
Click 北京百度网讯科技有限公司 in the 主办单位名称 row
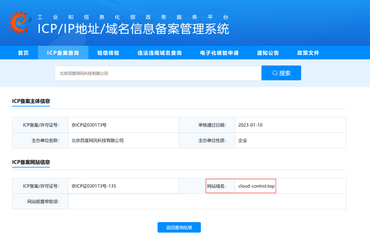97,141
